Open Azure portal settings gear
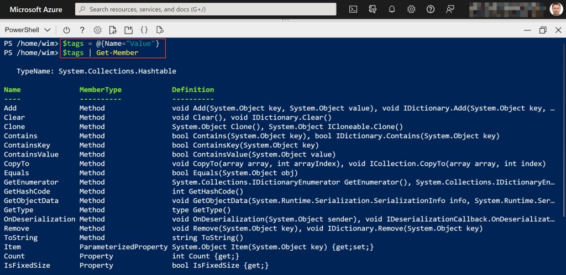566x275 pixels. pos(411,9)
